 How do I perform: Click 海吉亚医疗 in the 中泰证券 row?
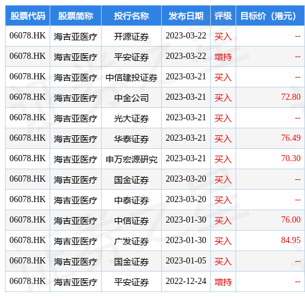click(76, 200)
